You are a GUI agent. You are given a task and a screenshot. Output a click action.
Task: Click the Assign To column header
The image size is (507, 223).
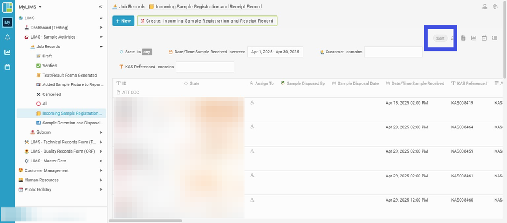point(262,83)
